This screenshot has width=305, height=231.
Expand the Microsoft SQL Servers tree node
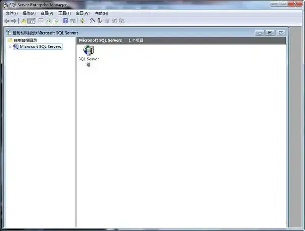click(10, 47)
